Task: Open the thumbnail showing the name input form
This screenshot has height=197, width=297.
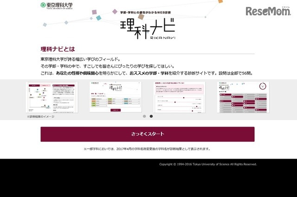Action: (116, 97)
